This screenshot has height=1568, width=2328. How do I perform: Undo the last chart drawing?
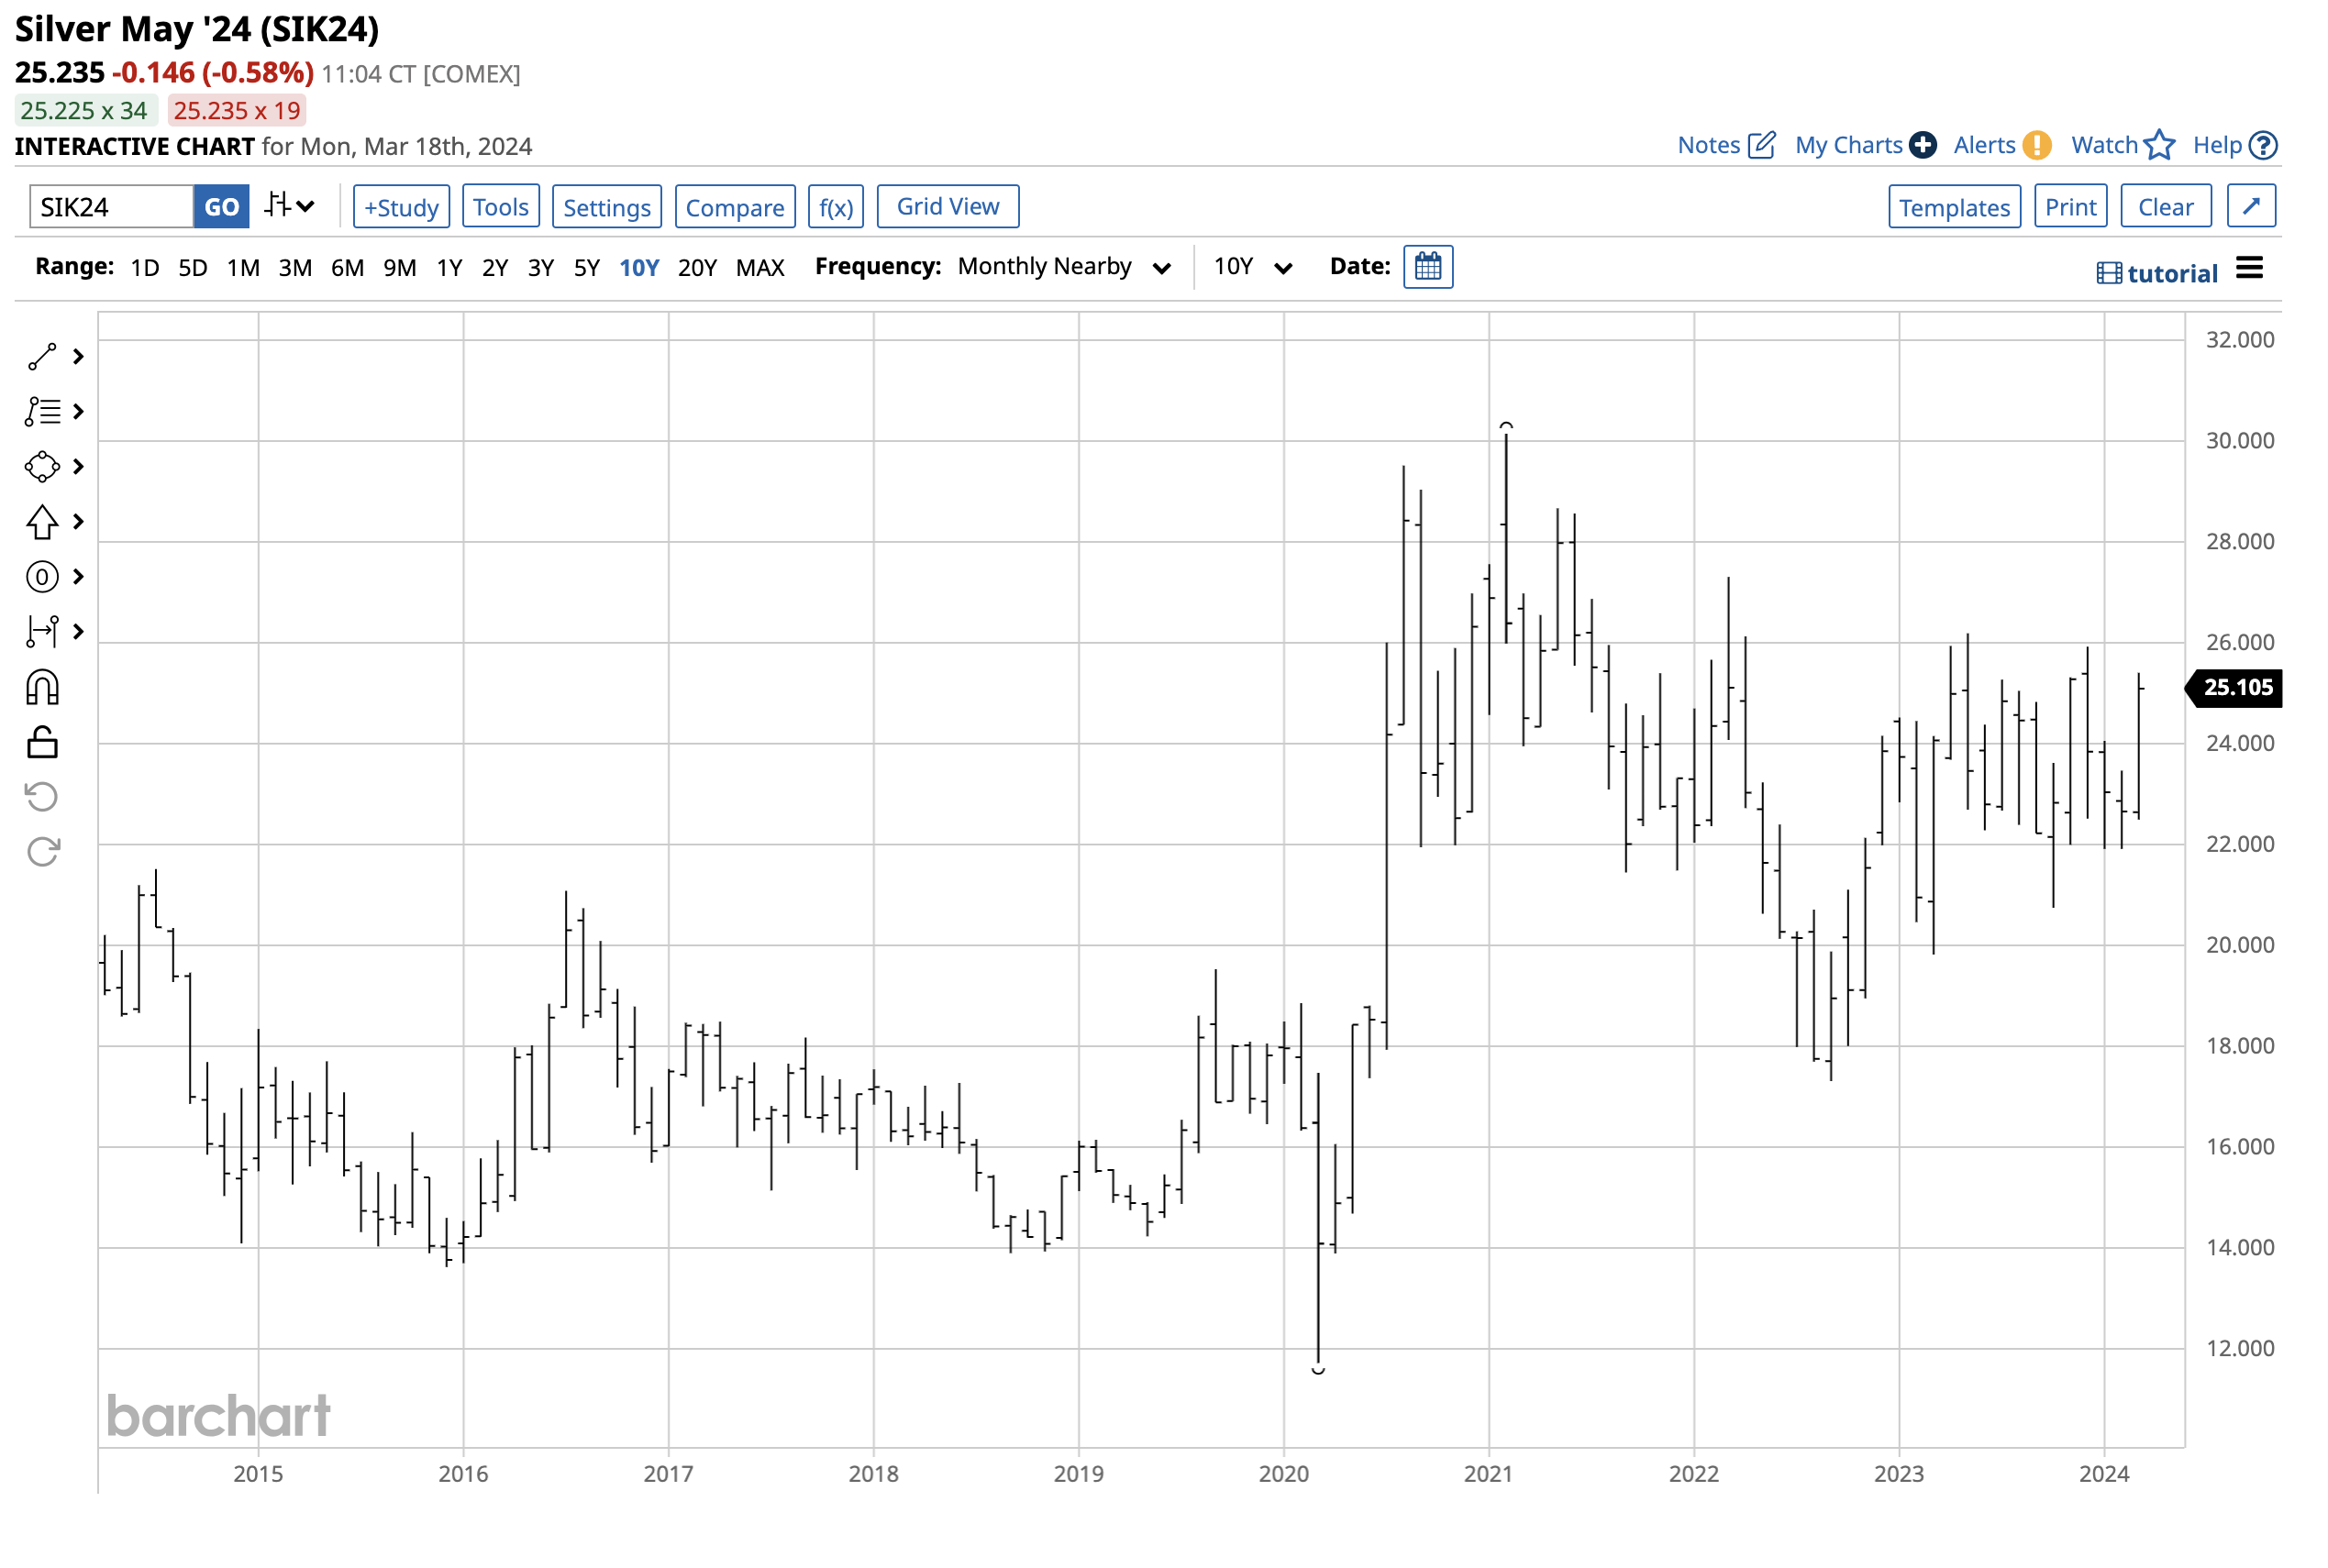tap(42, 796)
